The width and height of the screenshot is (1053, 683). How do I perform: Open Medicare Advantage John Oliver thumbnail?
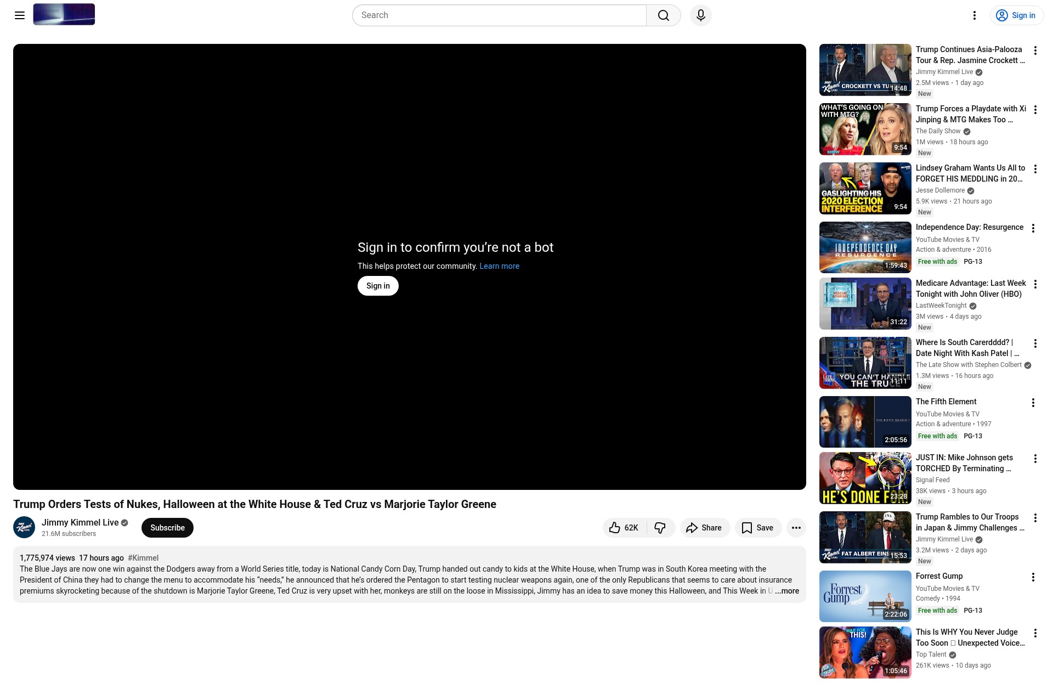point(865,303)
